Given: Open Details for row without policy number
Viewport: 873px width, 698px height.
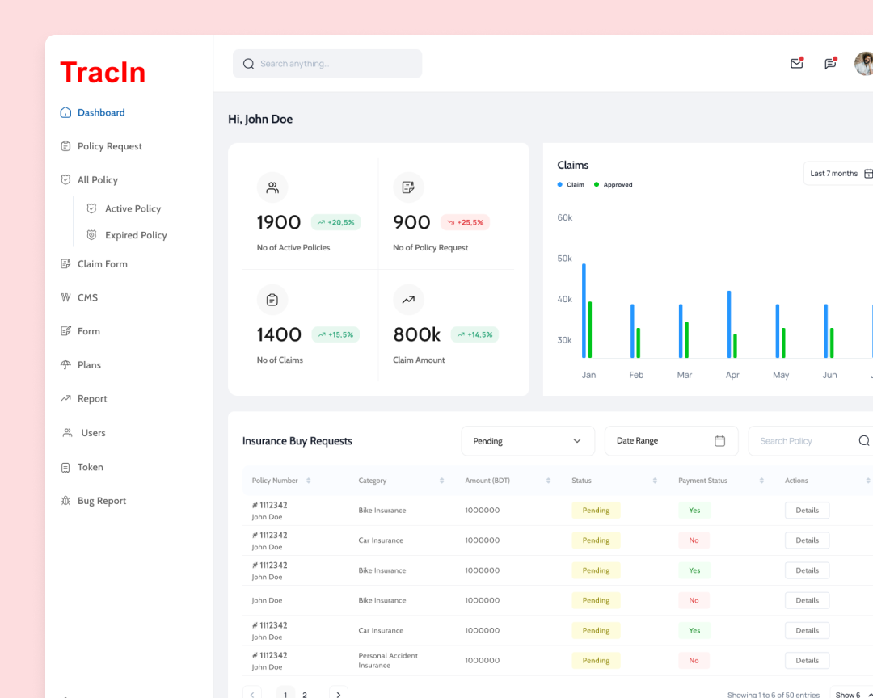Looking at the screenshot, I should tap(807, 600).
